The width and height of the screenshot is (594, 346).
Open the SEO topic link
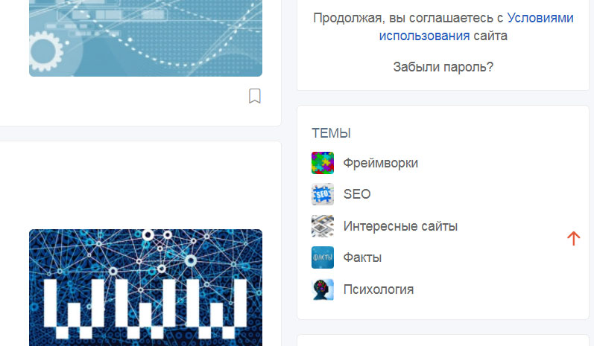coord(357,194)
